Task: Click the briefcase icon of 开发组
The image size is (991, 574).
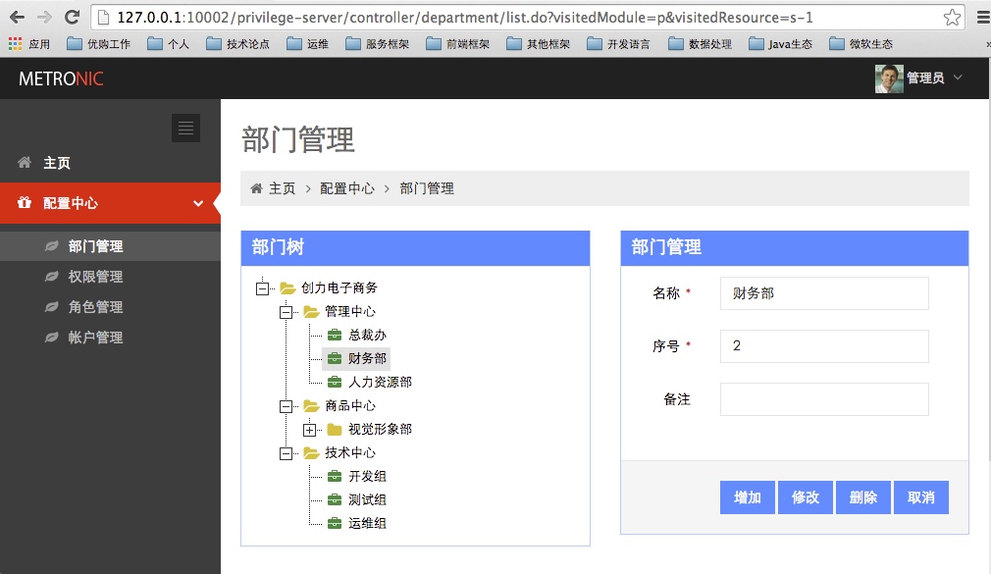Action: [335, 476]
